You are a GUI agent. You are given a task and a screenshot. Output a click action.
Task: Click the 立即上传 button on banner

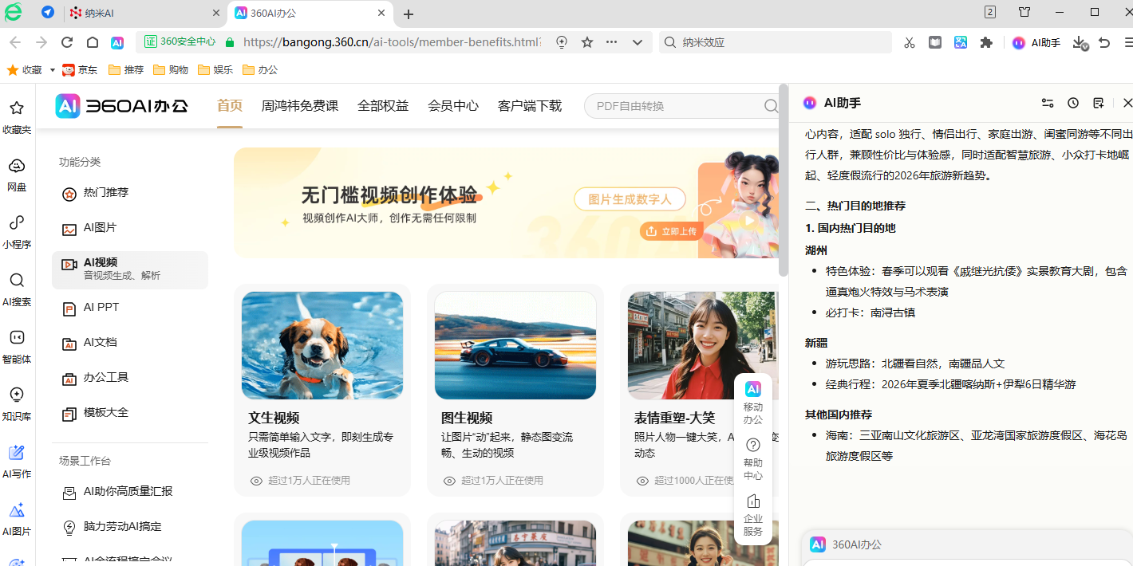[x=671, y=231]
